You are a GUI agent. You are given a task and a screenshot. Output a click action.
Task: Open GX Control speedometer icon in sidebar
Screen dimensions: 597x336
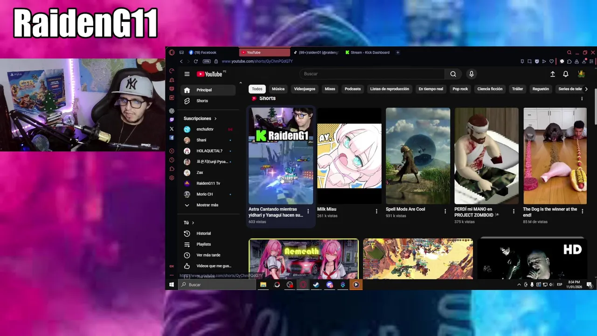point(172,71)
